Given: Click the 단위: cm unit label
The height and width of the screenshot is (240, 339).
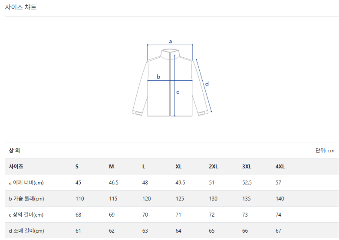Looking at the screenshot, I should point(325,151).
